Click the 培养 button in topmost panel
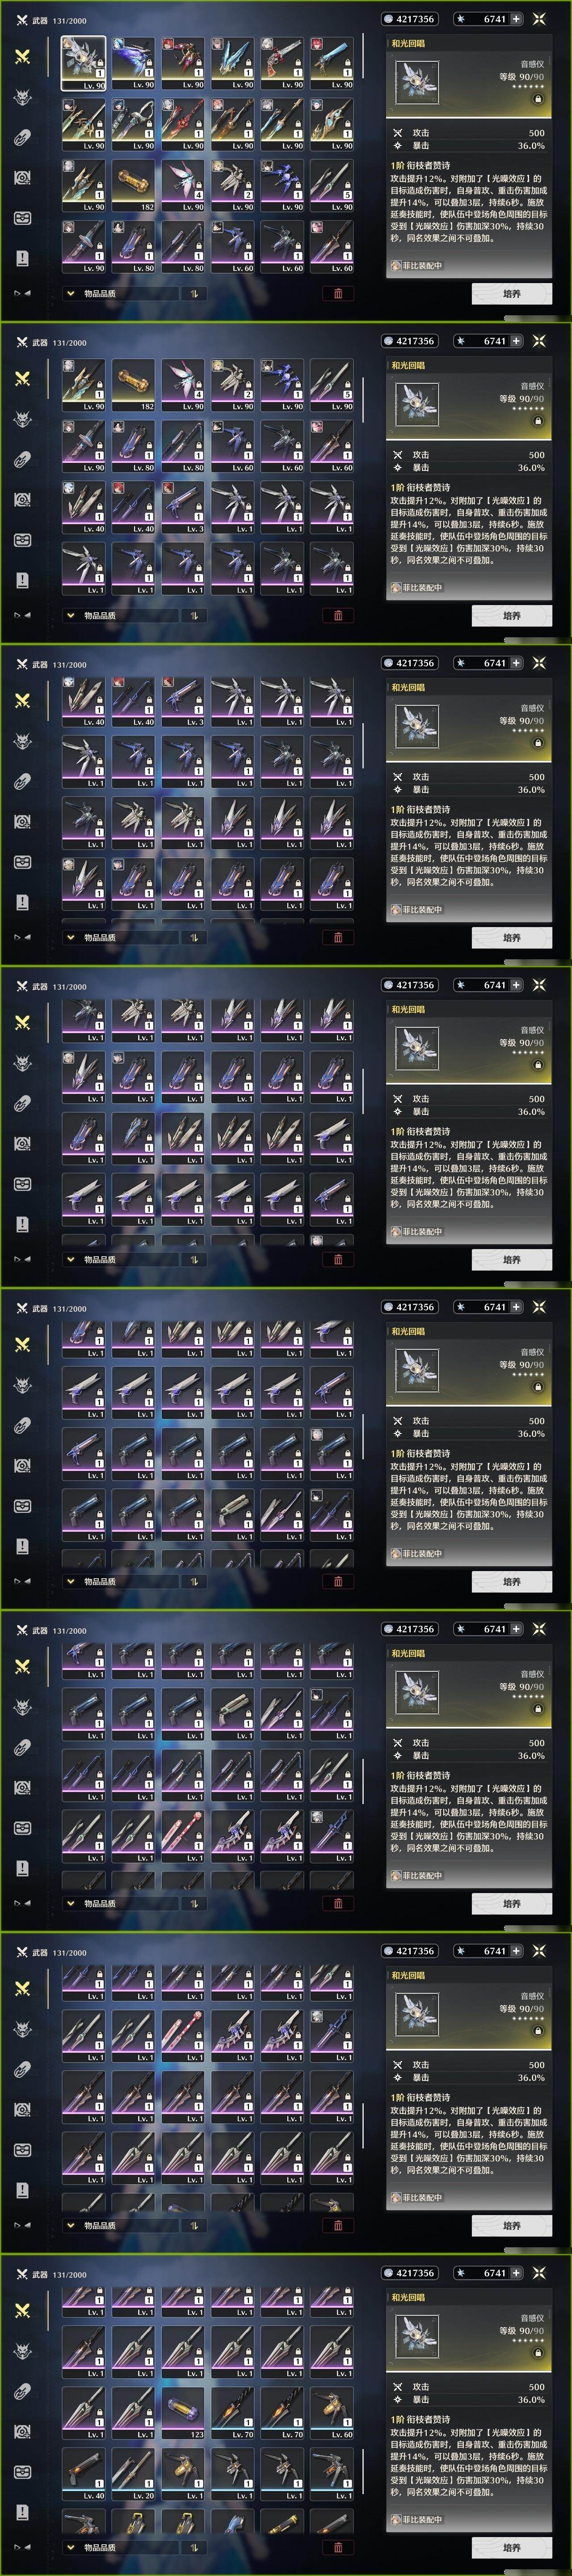 click(511, 293)
